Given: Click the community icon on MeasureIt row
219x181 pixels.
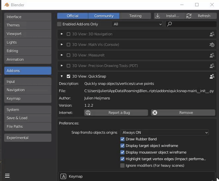Looking at the screenshot, I should pos(212,55).
